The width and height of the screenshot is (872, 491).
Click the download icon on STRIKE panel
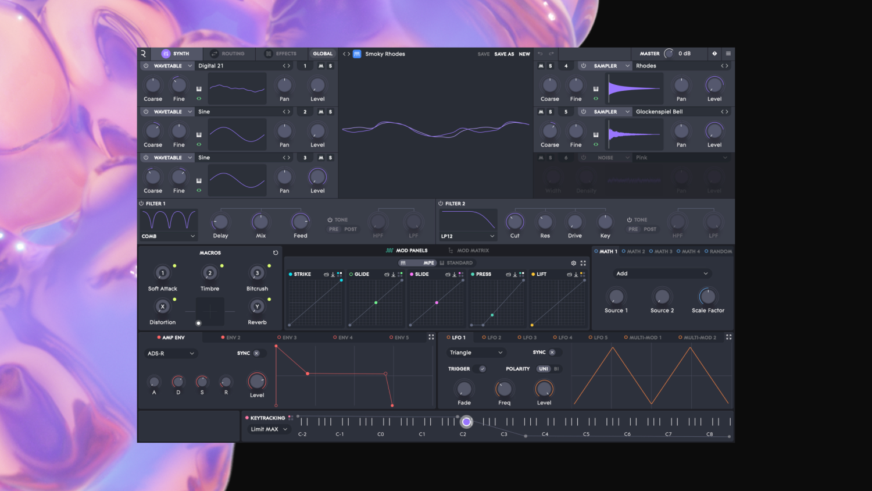click(x=333, y=274)
